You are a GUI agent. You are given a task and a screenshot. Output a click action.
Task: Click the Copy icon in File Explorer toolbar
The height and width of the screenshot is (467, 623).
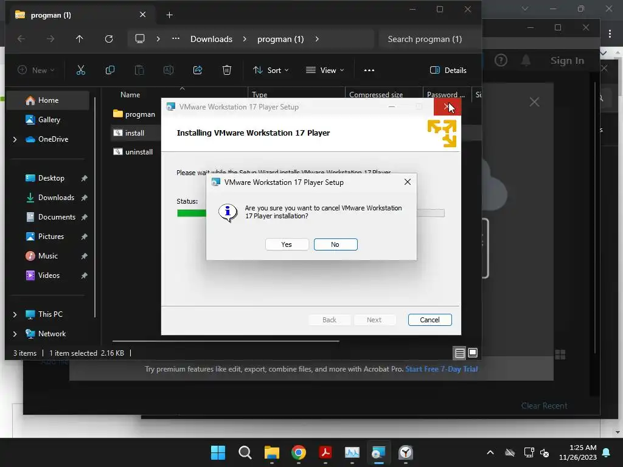click(x=110, y=71)
